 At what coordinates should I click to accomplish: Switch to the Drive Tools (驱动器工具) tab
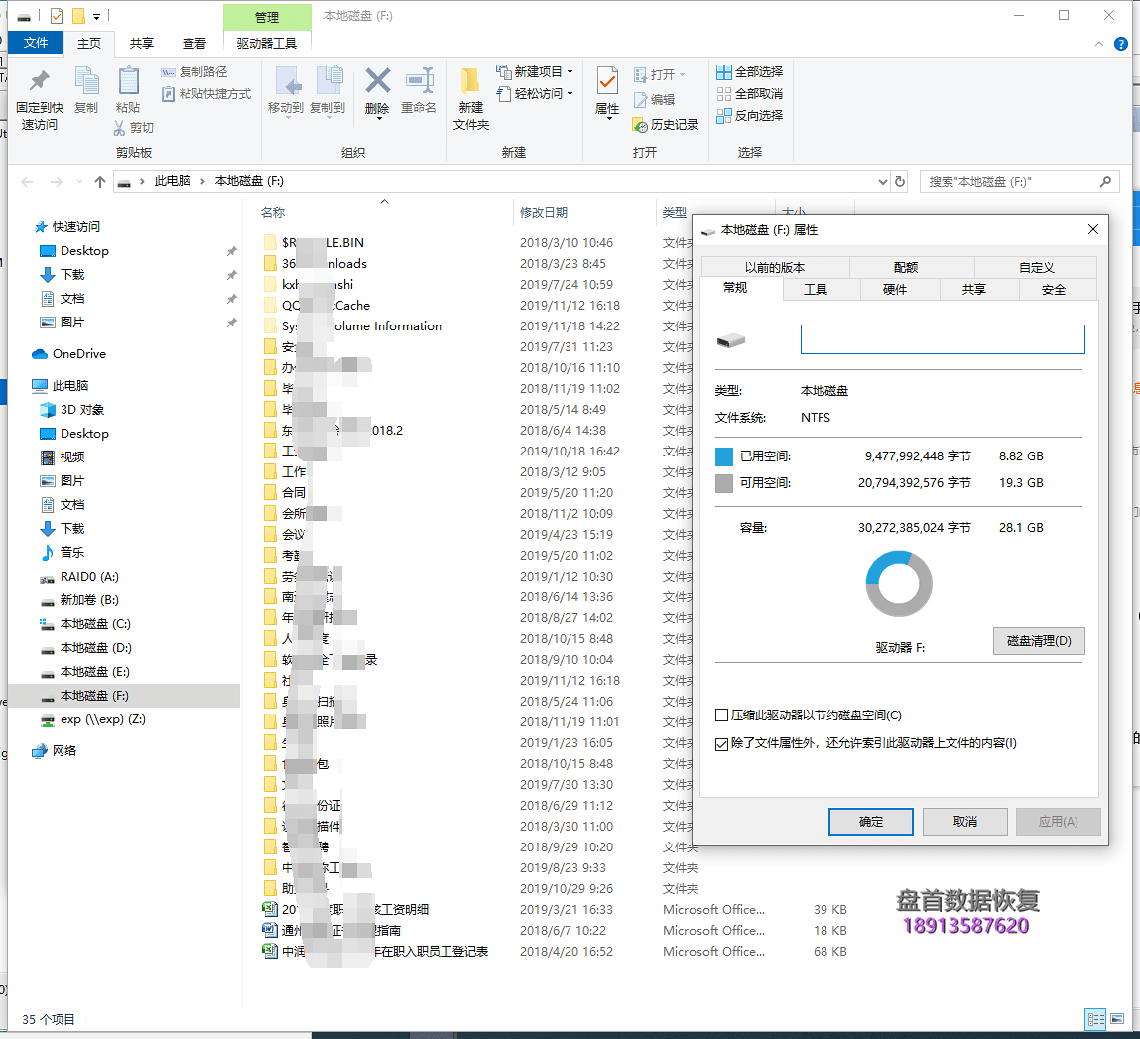(x=267, y=43)
